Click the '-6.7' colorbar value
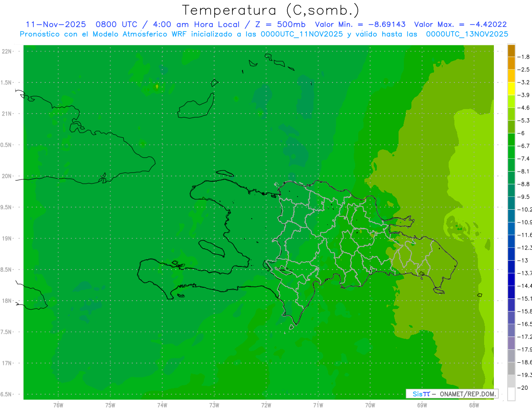Viewport: 532px width, 411px height. tap(524, 146)
